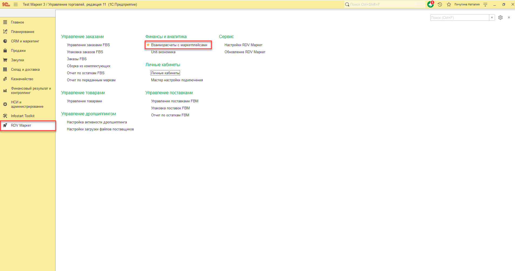Viewport: 515px width, 271px height.
Task: Open Отчет по остаткам FBS
Action: [x=86, y=73]
